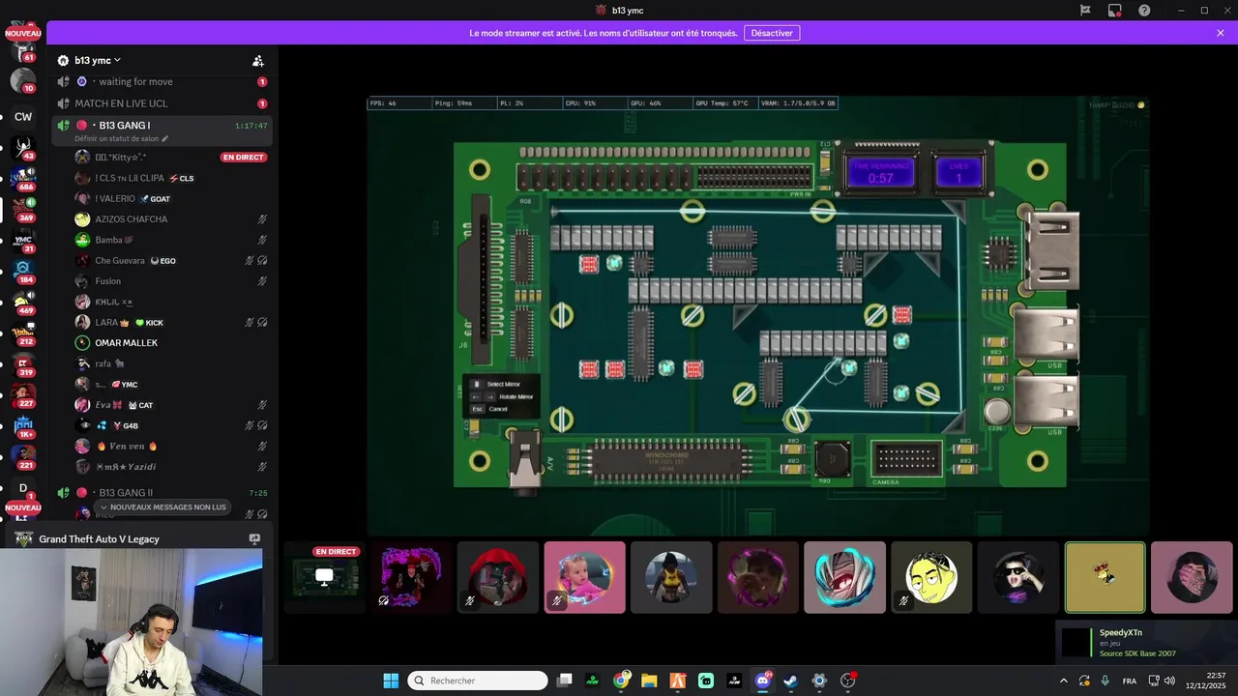Click the inbox icon in title bar
The image size is (1238, 696).
[x=1115, y=11]
